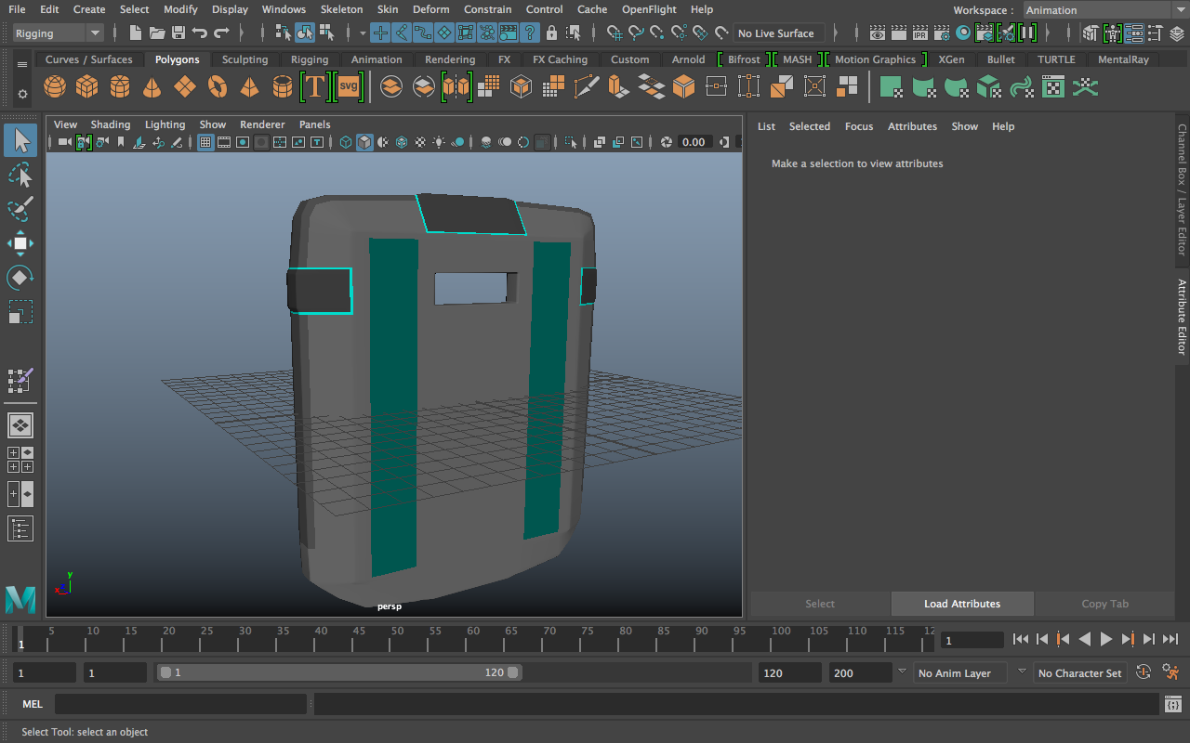1190x743 pixels.
Task: Click the New Scene icon
Action: point(136,33)
